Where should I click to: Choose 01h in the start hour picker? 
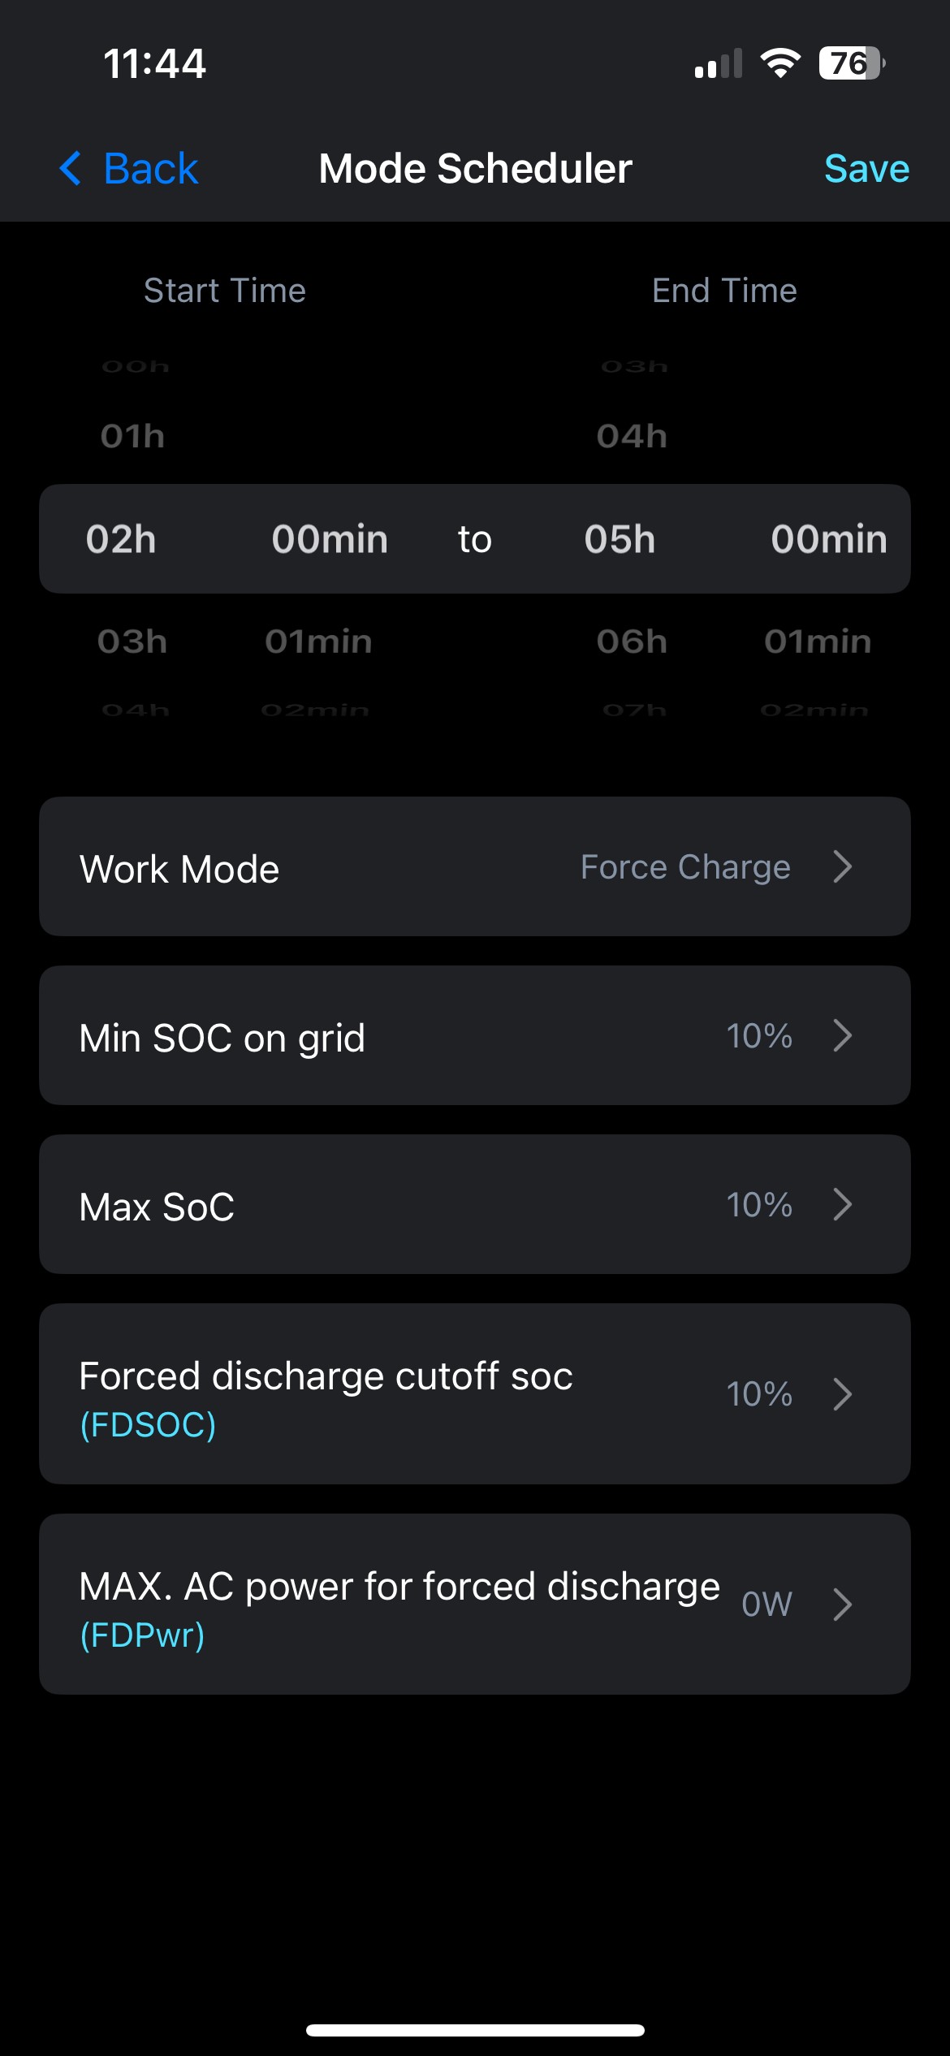point(132,437)
